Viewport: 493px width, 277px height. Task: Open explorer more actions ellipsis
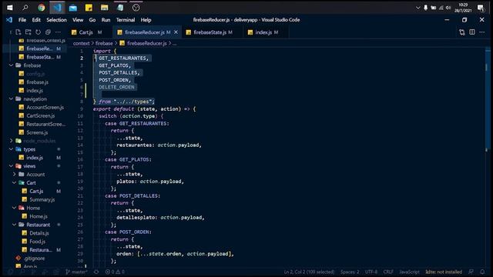tap(59, 32)
